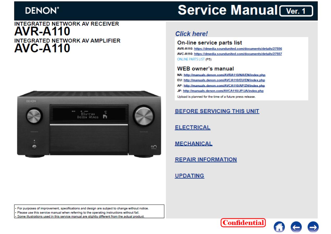Open the AVR-A110 online parts list URL
This screenshot has height=234, width=331.
click(x=238, y=49)
